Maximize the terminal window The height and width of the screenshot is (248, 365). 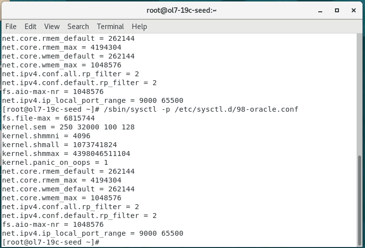337,10
